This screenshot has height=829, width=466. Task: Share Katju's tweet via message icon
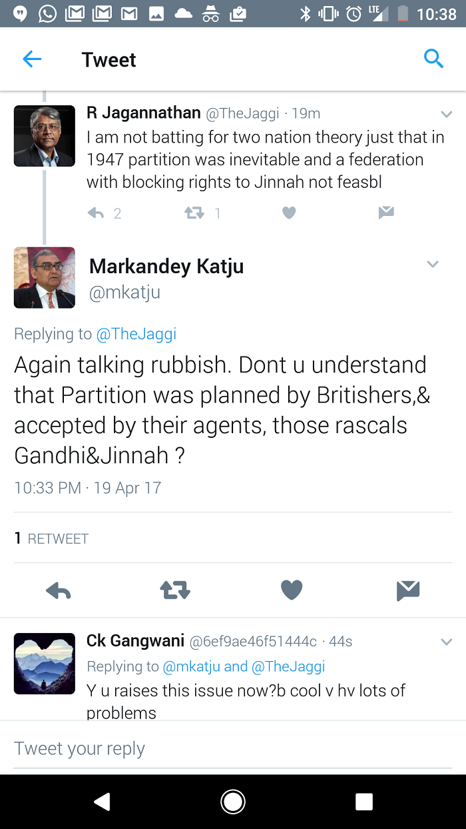tap(407, 590)
